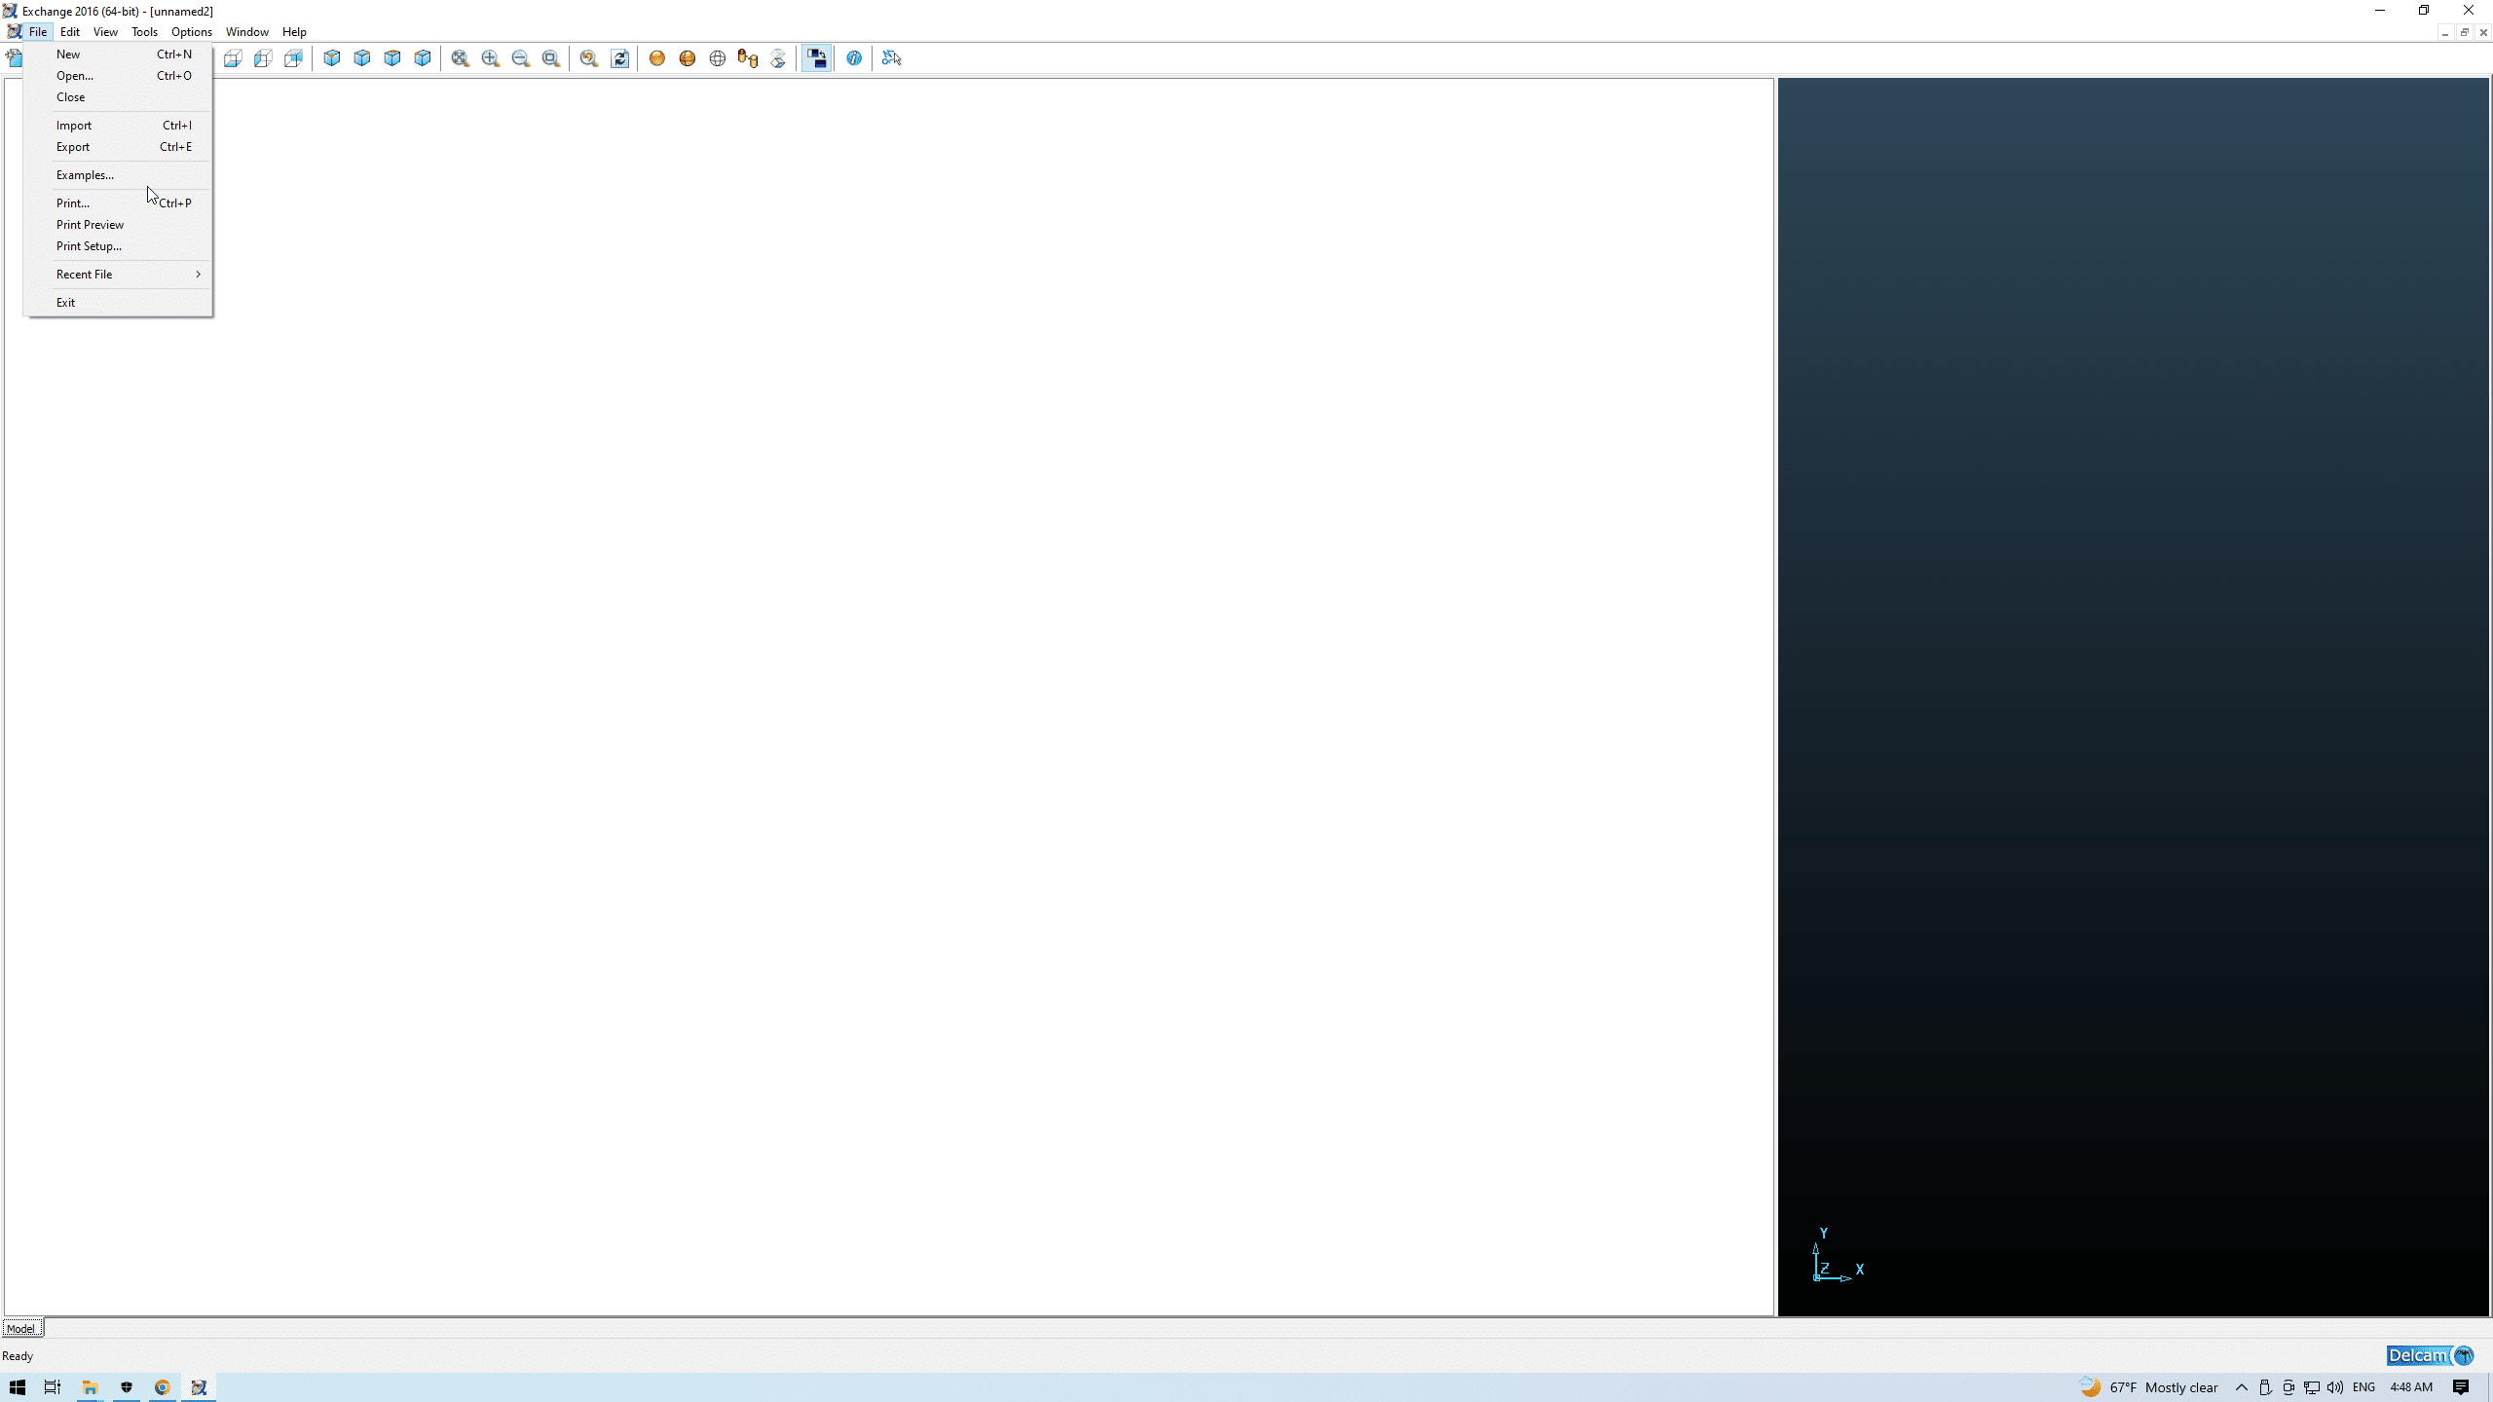Open the Tools menu
This screenshot has height=1402, width=2493.
144,32
